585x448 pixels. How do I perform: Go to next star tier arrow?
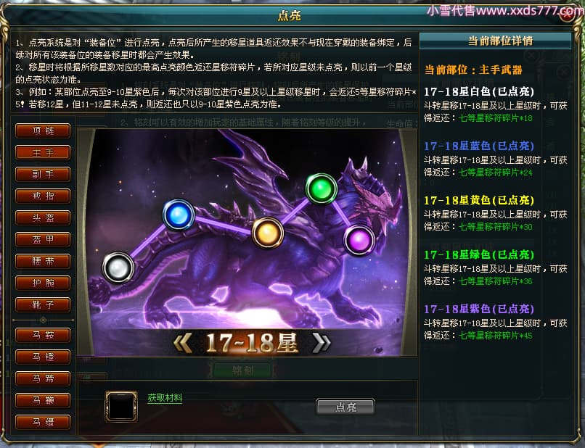322,343
